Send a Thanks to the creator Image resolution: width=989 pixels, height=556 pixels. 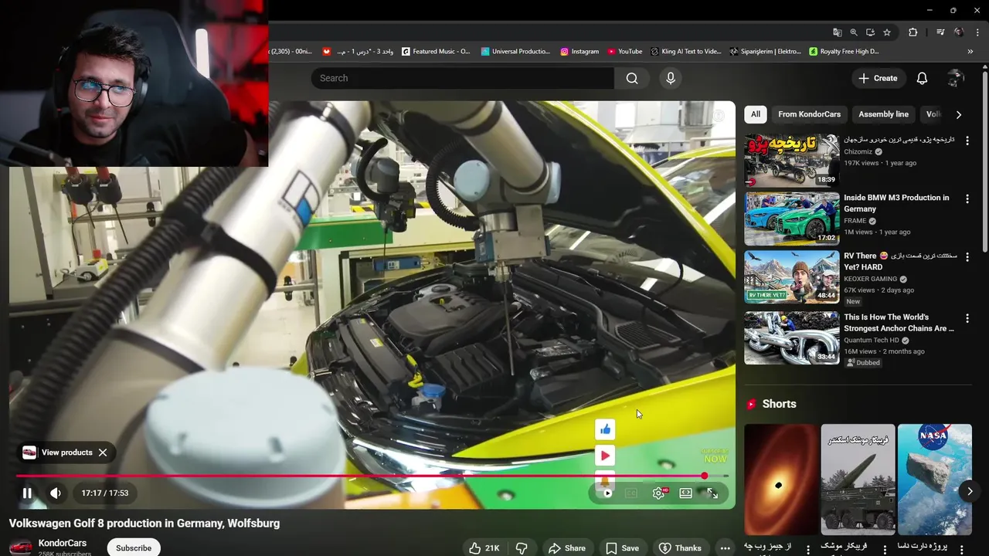coord(680,548)
